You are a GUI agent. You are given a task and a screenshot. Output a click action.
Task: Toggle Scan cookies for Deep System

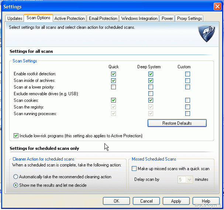(151, 100)
